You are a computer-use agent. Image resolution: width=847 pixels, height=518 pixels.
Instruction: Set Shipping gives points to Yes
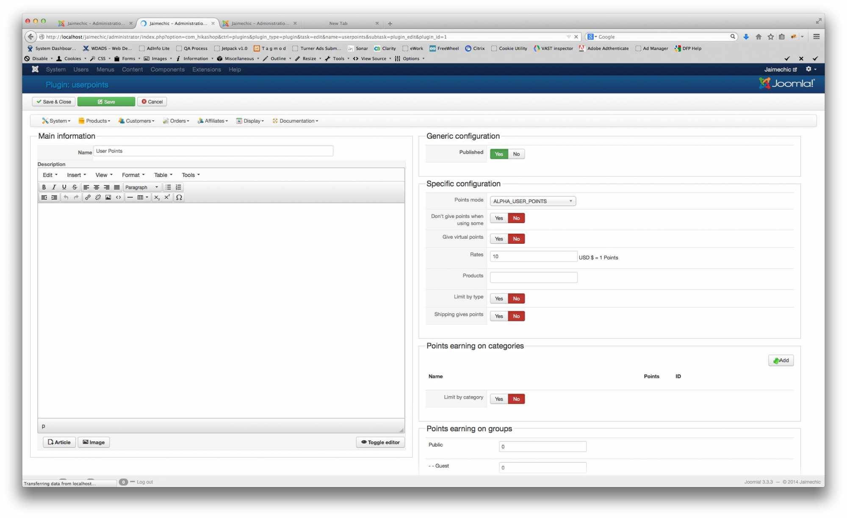click(x=499, y=316)
